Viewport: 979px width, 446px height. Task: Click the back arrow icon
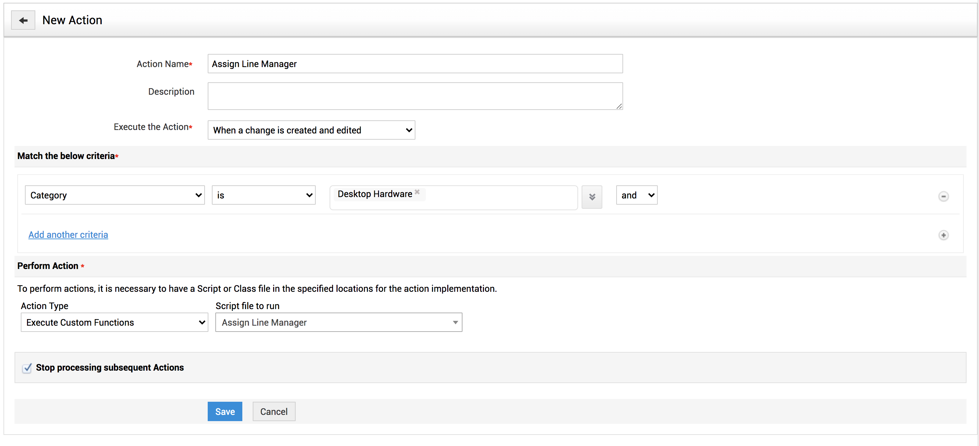point(23,20)
